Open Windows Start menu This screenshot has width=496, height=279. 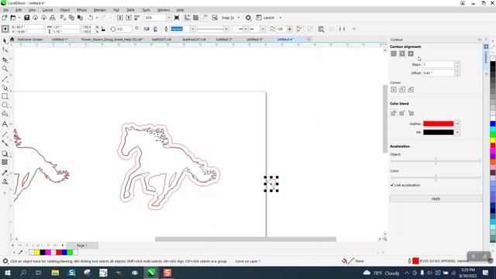point(7,273)
